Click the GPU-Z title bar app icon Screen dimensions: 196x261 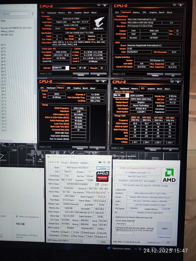click(49, 157)
